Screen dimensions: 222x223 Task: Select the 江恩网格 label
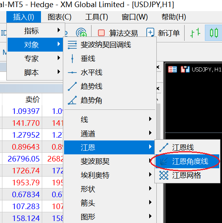point(187,175)
